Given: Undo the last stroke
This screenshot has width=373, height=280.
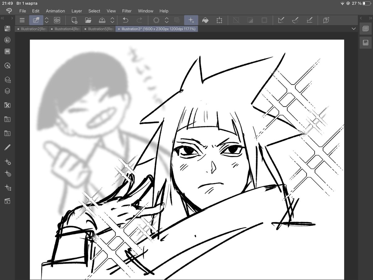Looking at the screenshot, I should coord(126,20).
